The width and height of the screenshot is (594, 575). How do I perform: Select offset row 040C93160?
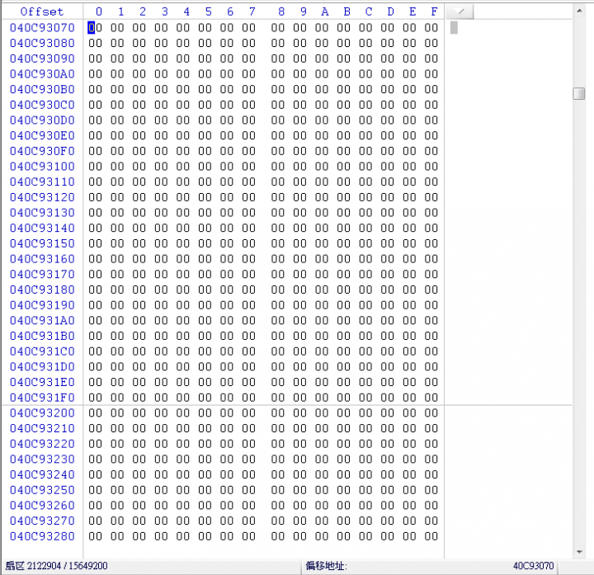point(42,259)
